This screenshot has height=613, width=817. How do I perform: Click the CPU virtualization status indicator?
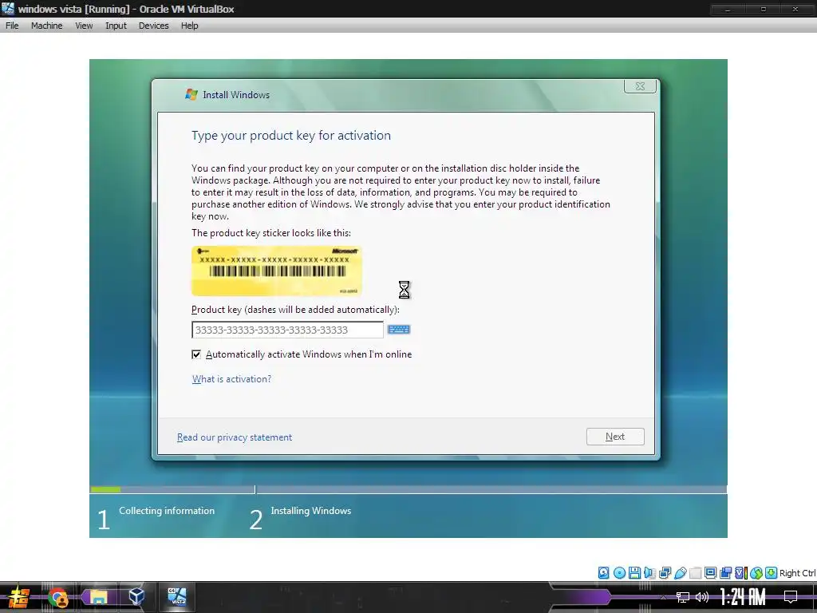click(x=740, y=573)
